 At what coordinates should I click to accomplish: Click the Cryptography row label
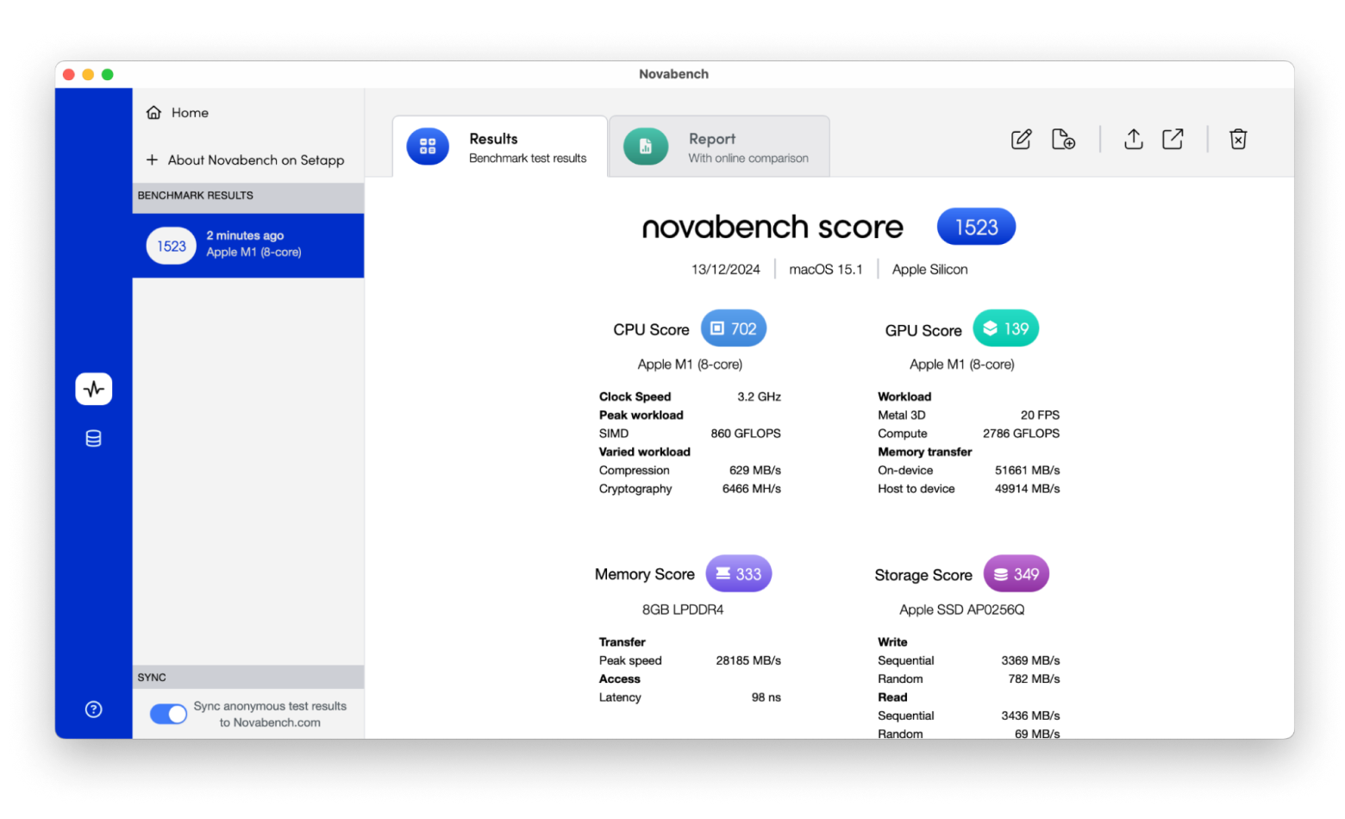(x=635, y=489)
